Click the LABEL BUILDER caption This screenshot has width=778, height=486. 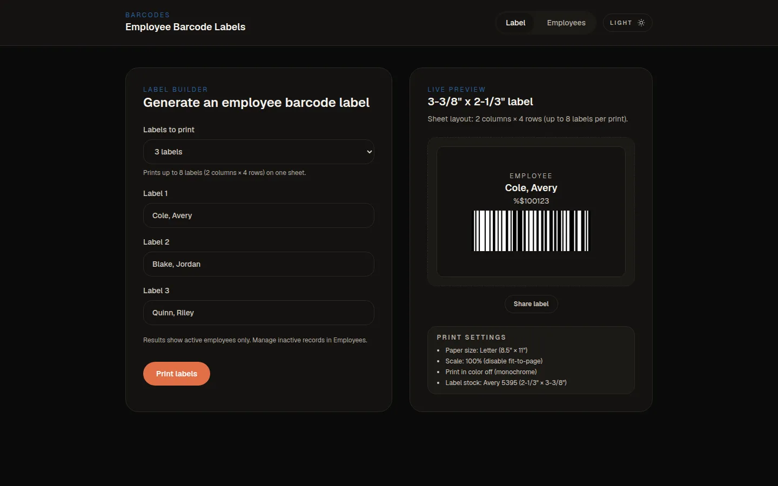[176, 90]
